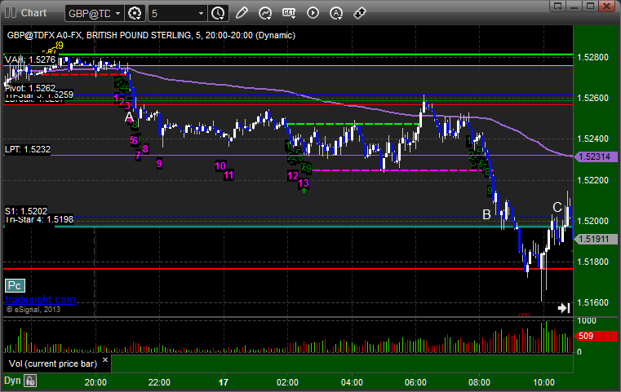Click the S1: 1.5202 label
621x392 pixels.
[26, 211]
